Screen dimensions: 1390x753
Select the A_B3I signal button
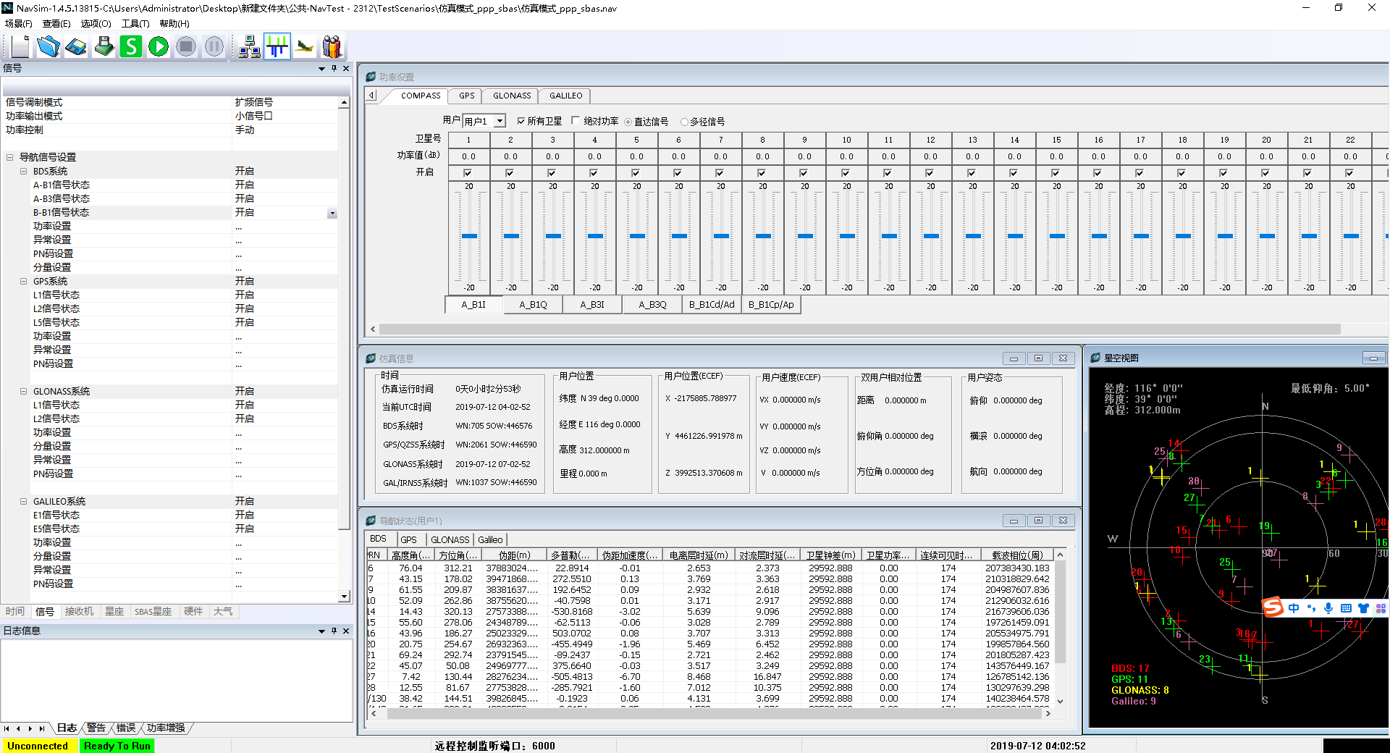point(592,305)
